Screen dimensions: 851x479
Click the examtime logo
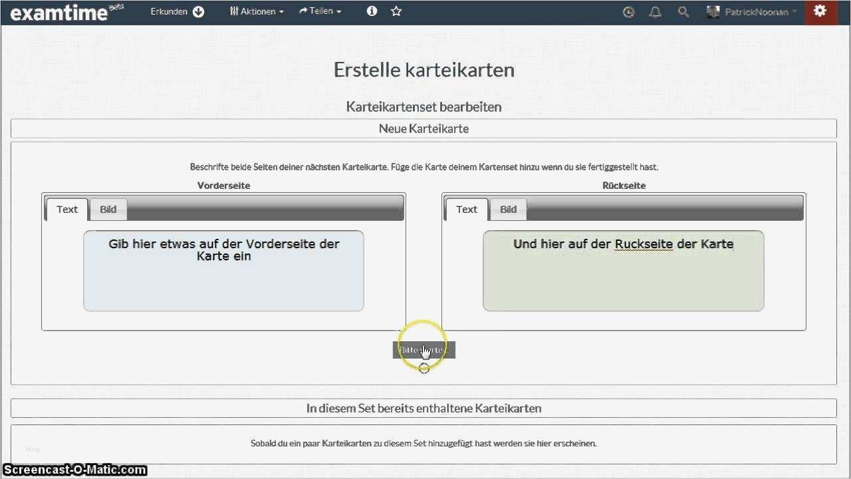coord(59,11)
